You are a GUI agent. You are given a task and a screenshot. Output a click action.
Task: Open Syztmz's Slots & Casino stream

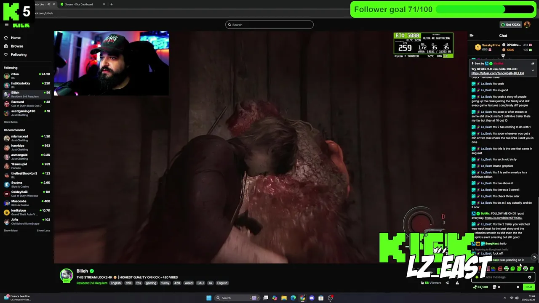point(27,184)
